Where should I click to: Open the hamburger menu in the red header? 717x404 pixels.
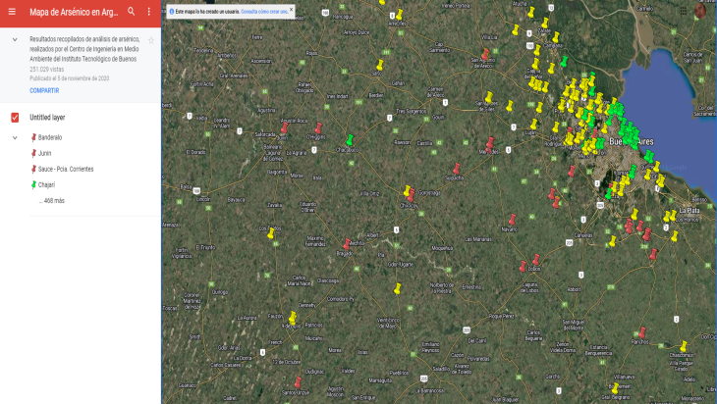tap(12, 11)
